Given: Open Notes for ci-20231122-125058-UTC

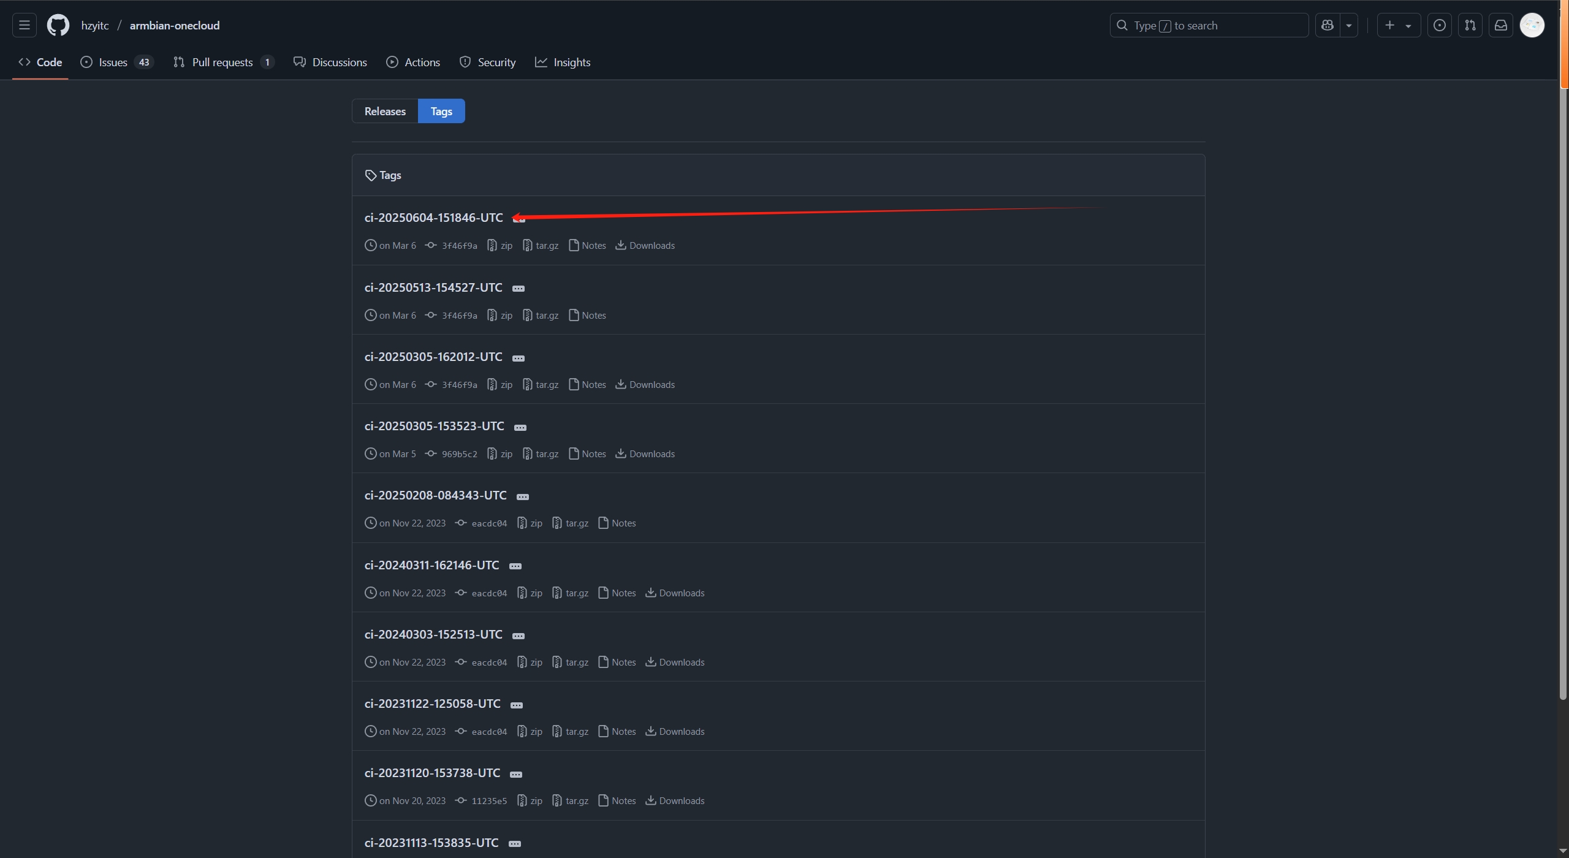Looking at the screenshot, I should 617,731.
